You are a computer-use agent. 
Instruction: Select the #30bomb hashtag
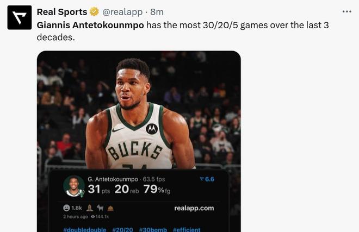(x=153, y=229)
